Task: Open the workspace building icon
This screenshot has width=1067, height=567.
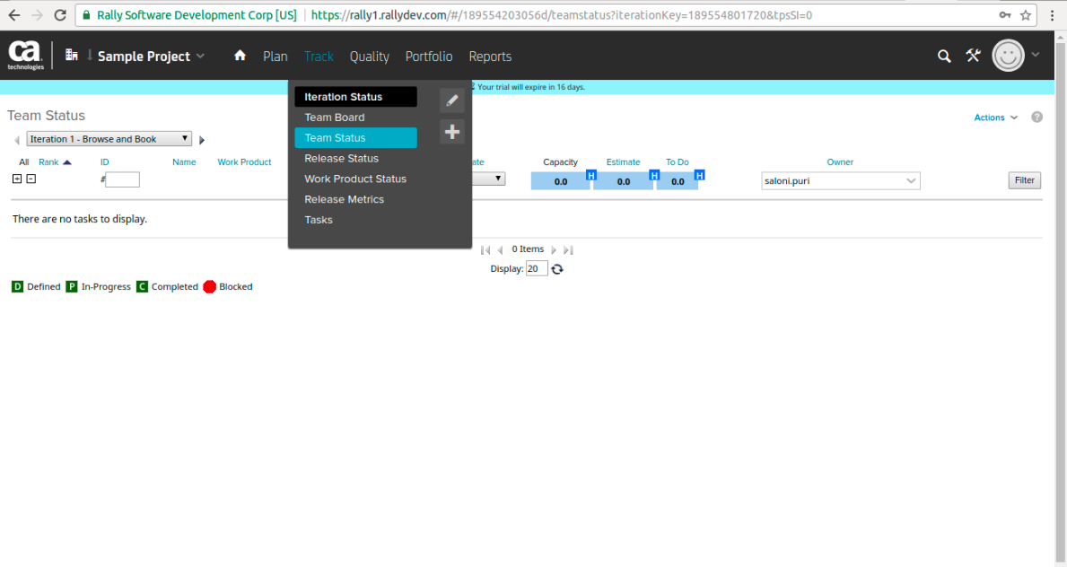Action: coord(72,55)
